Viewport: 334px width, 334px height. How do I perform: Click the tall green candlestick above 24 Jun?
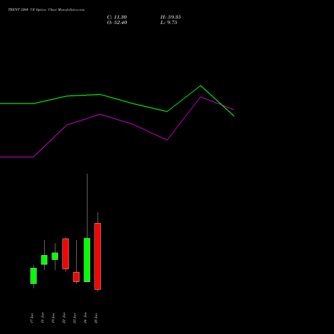coord(87,260)
